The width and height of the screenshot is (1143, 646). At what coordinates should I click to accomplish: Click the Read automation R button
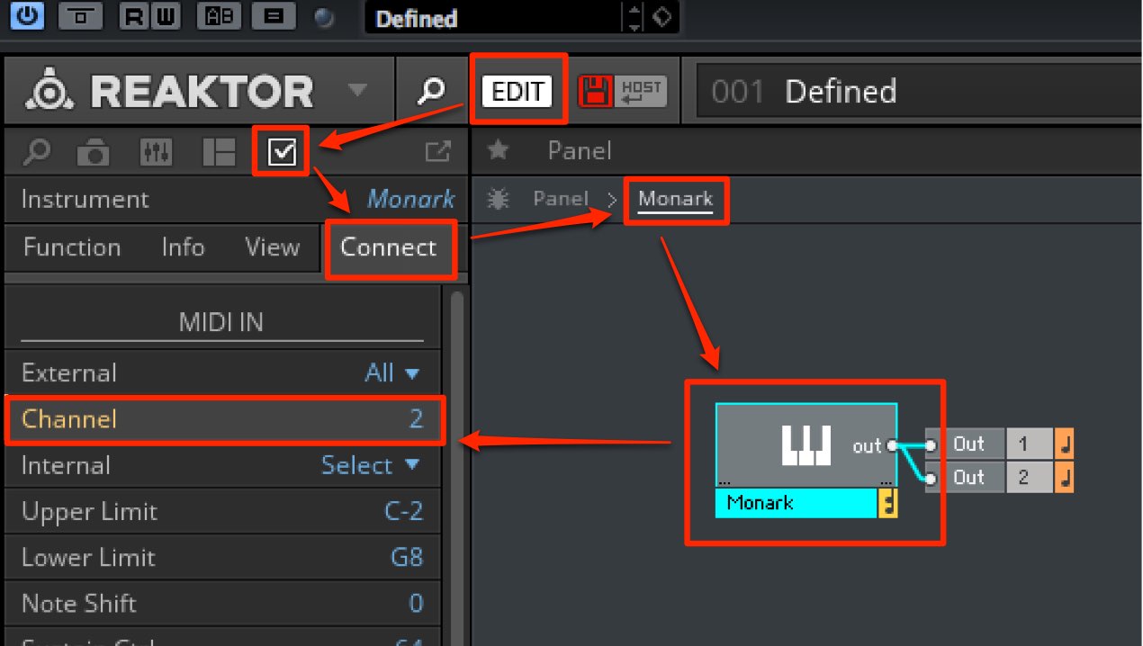coord(133,16)
